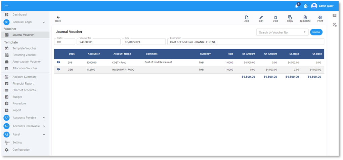
Task: Void the voucher using trash icon
Action: 275,18
